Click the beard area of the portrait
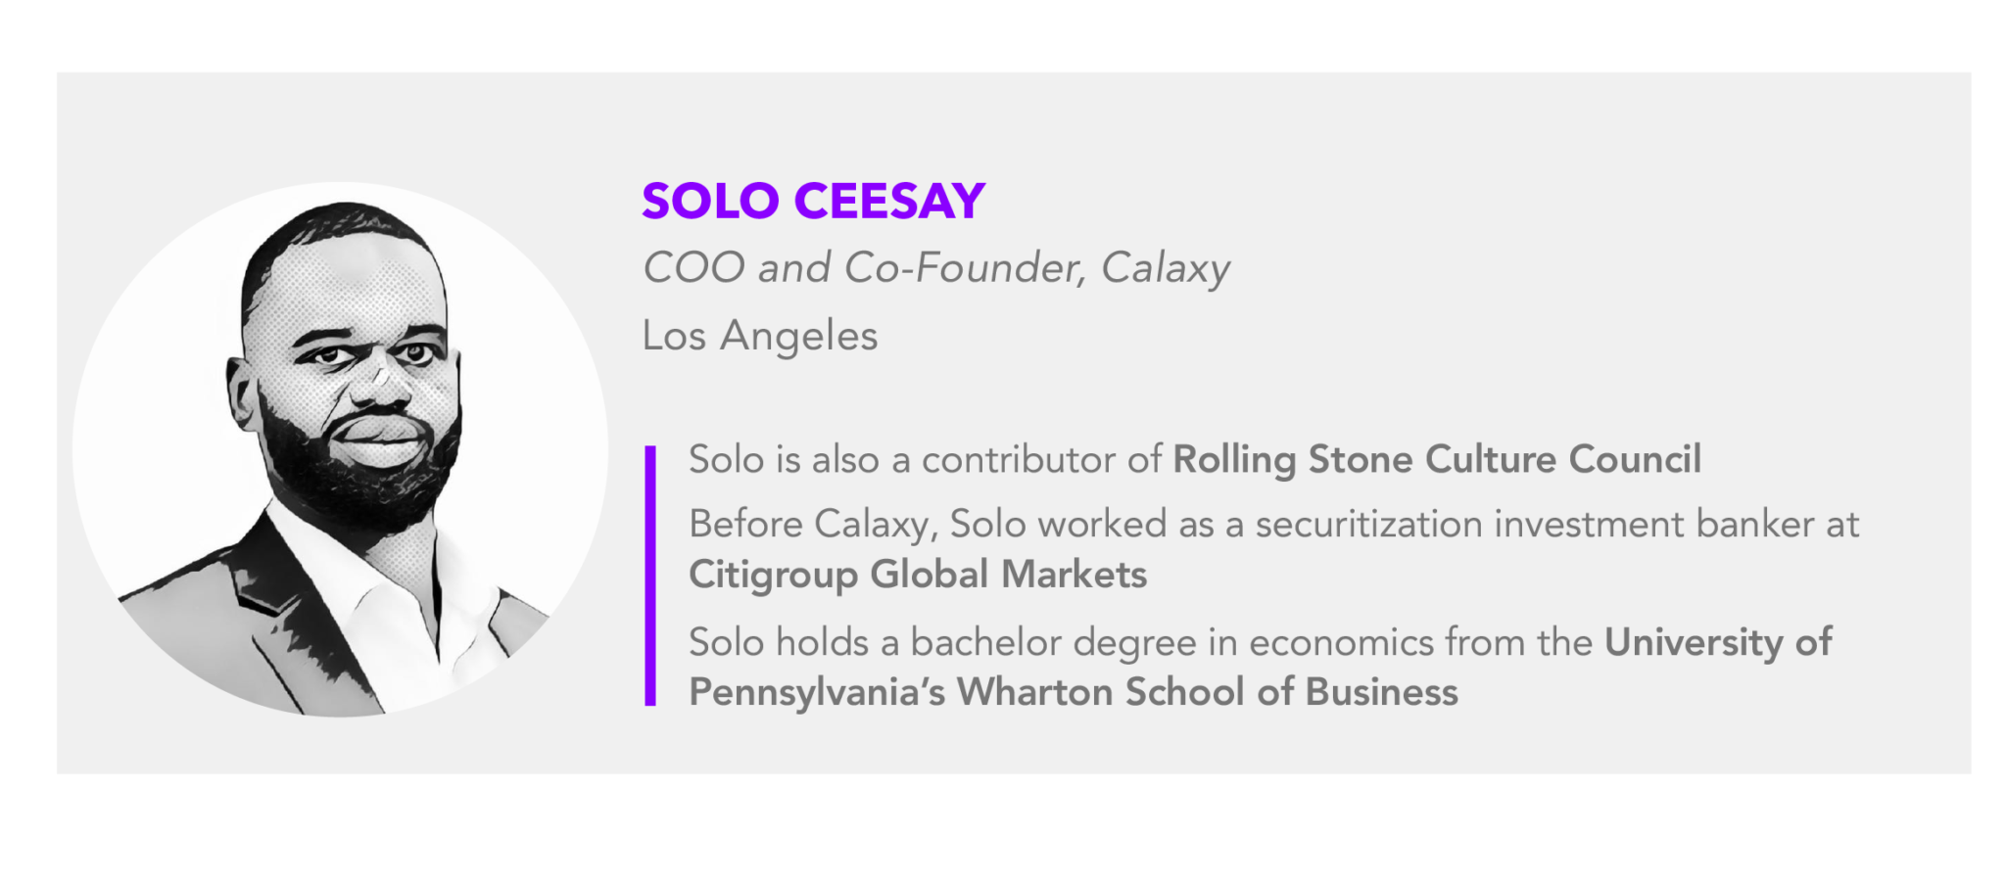This screenshot has width=2006, height=880. [x=358, y=470]
